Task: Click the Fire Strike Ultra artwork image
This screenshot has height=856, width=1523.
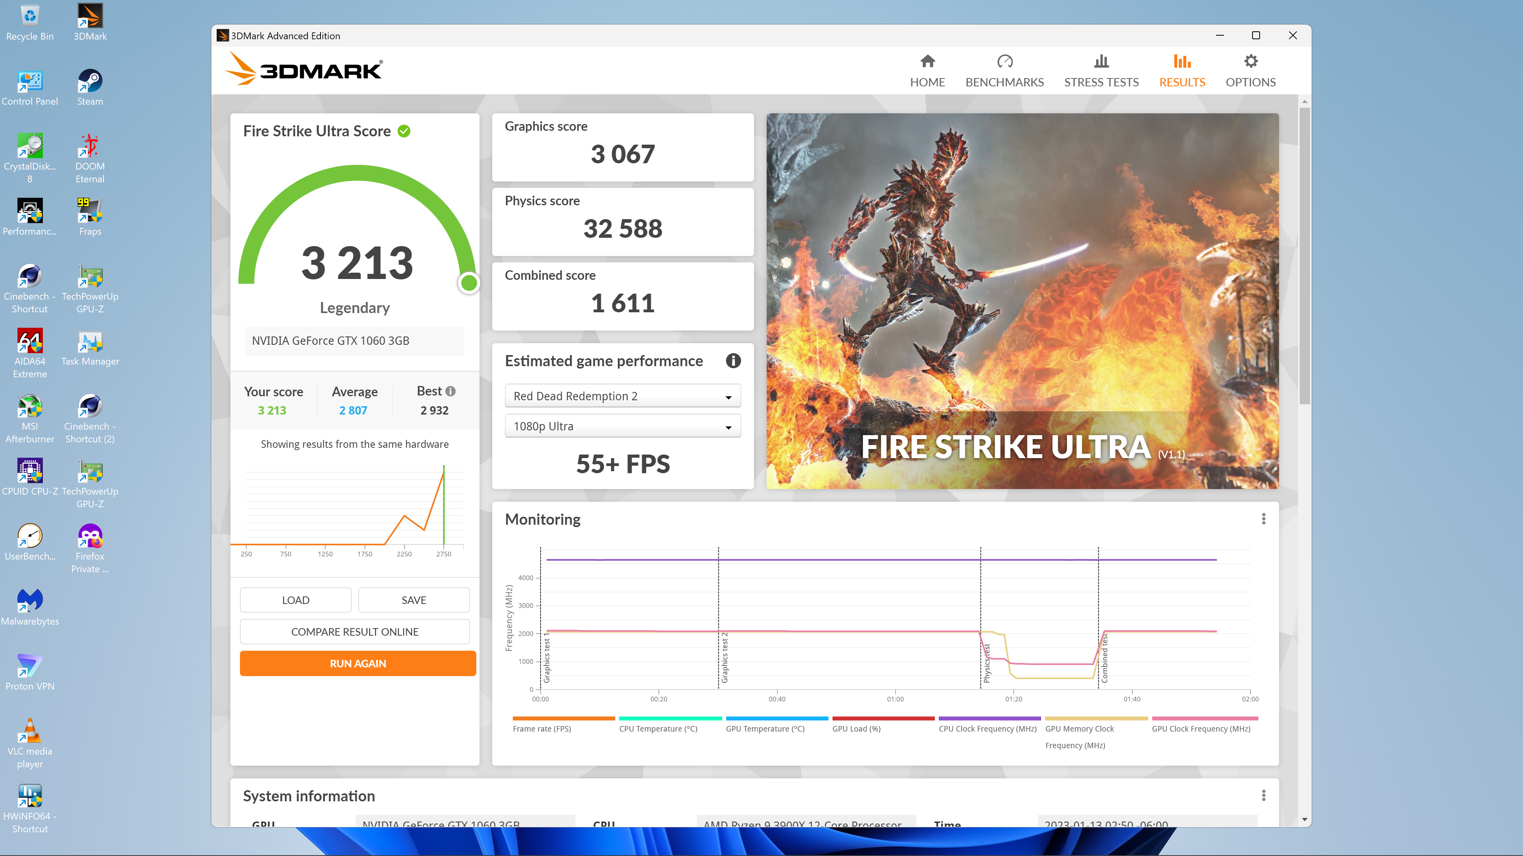Action: click(1022, 301)
